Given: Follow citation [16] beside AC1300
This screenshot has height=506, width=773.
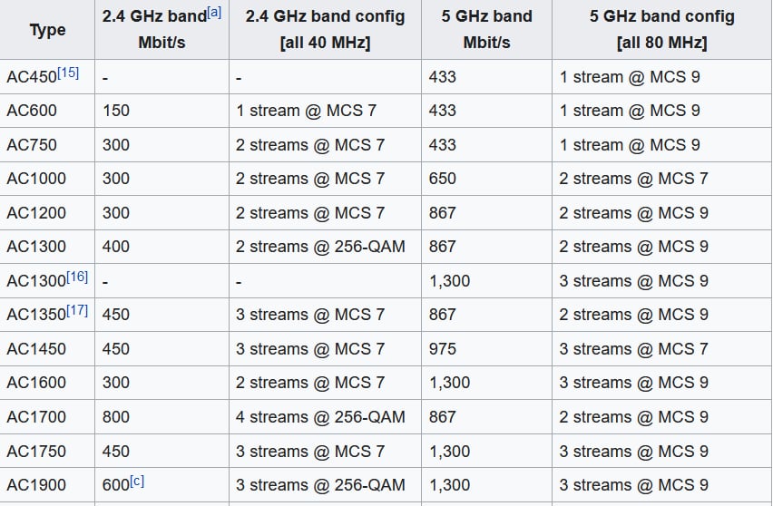Looking at the screenshot, I should click(77, 277).
